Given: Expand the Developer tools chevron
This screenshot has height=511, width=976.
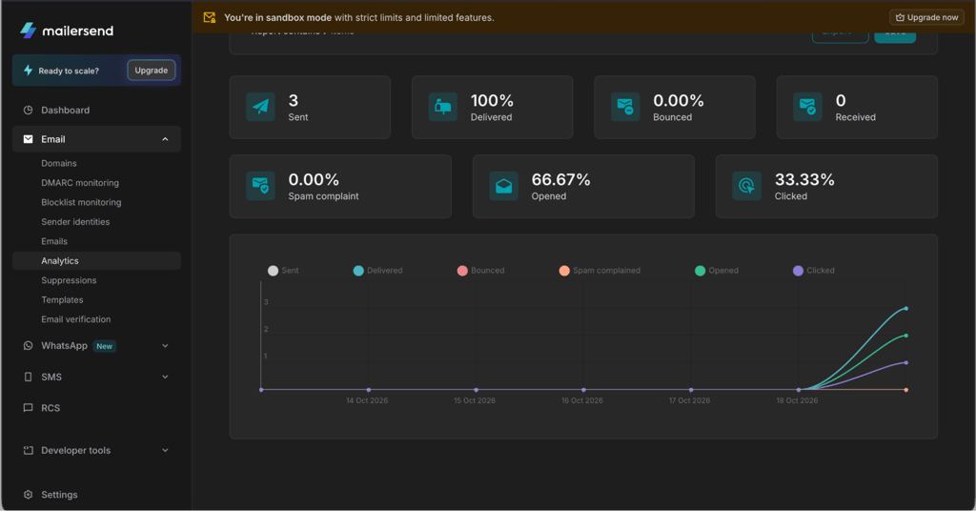Looking at the screenshot, I should (x=165, y=450).
